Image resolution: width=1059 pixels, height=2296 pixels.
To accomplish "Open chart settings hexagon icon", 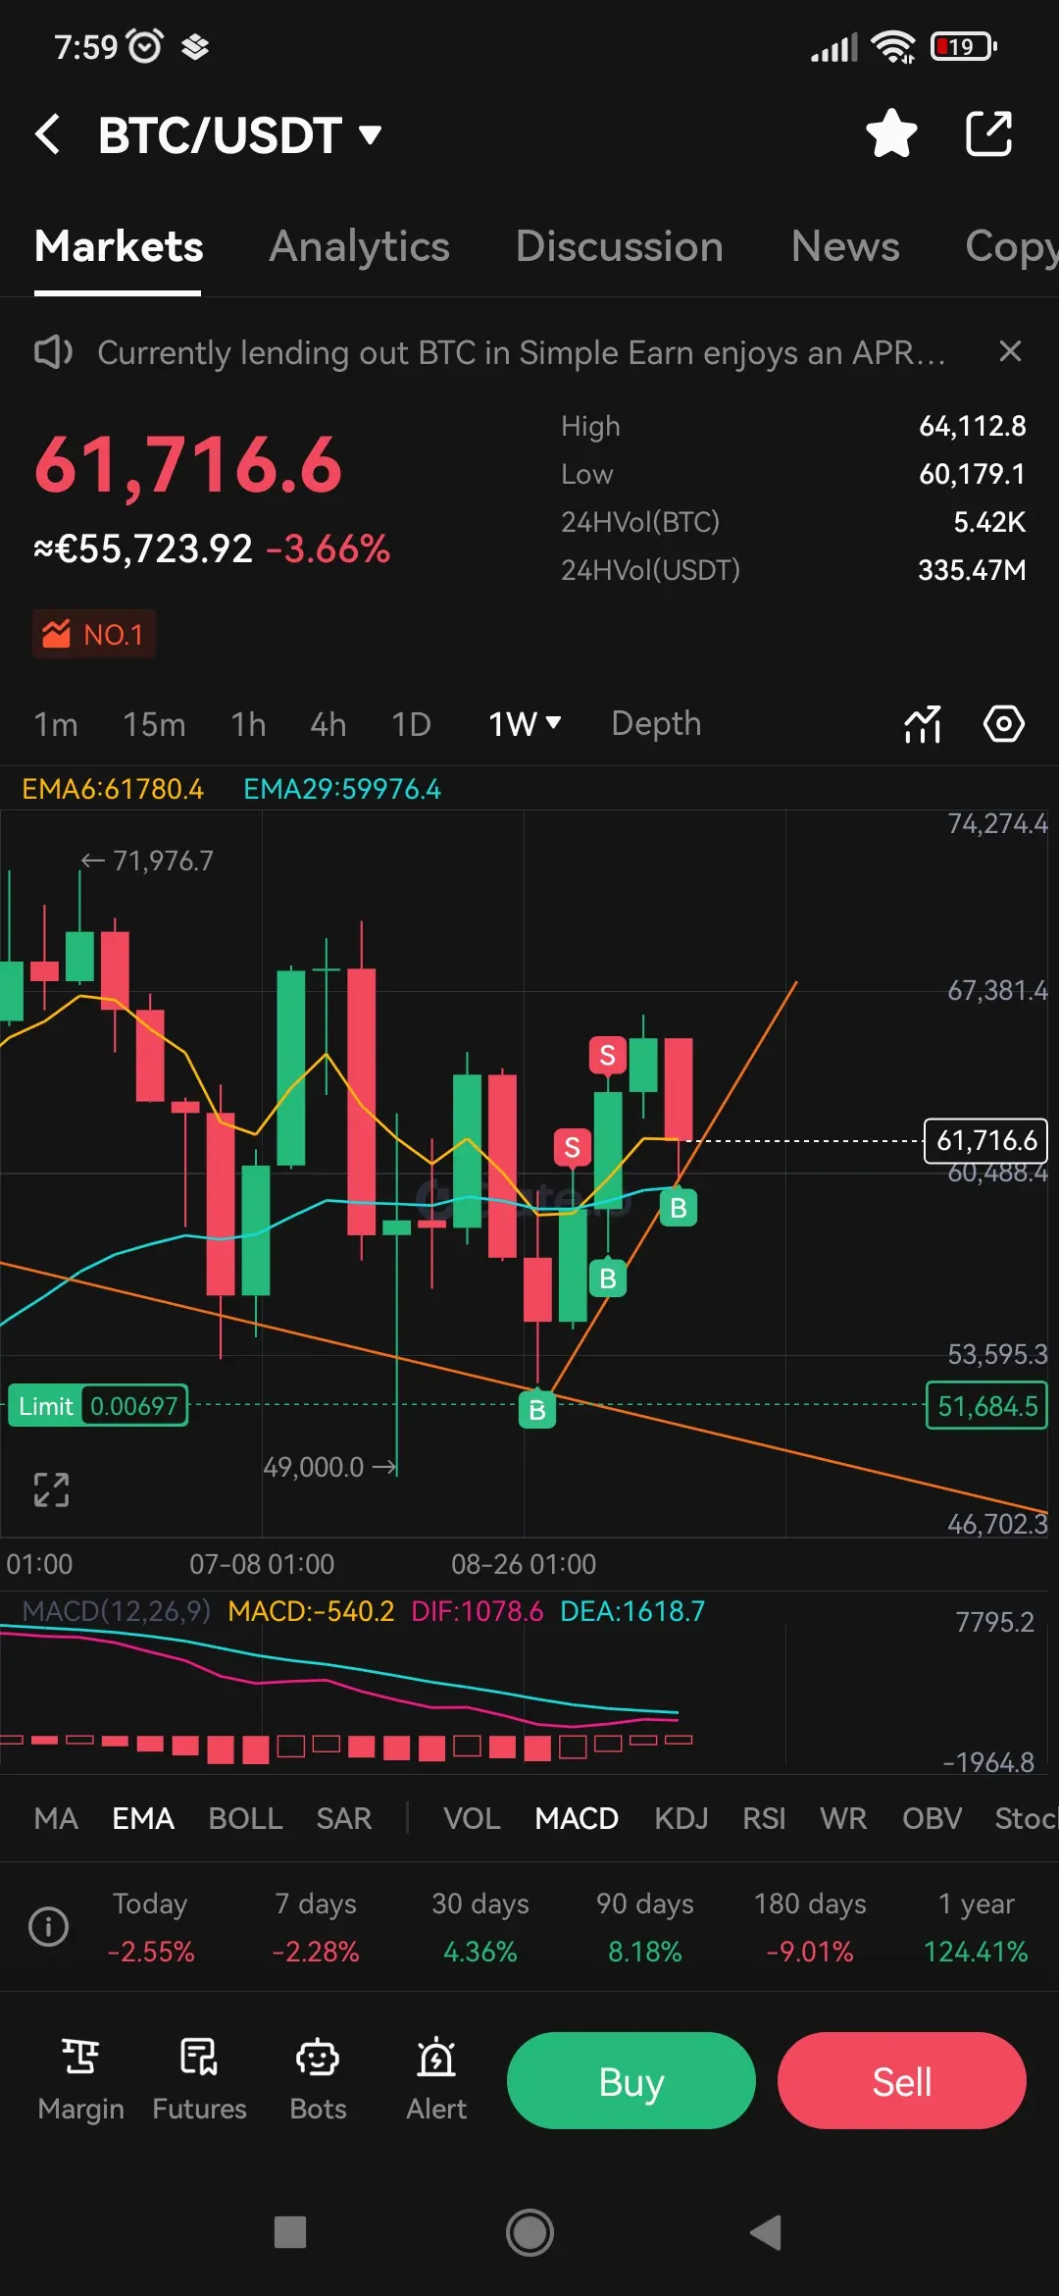I will [x=1004, y=724].
